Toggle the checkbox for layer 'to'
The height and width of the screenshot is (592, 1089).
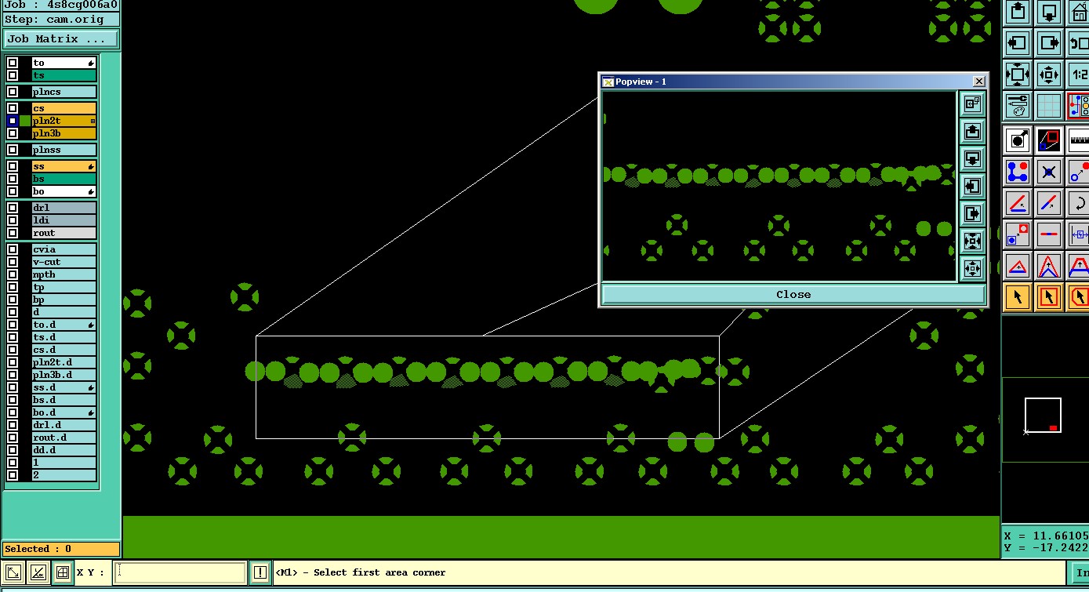[13, 63]
